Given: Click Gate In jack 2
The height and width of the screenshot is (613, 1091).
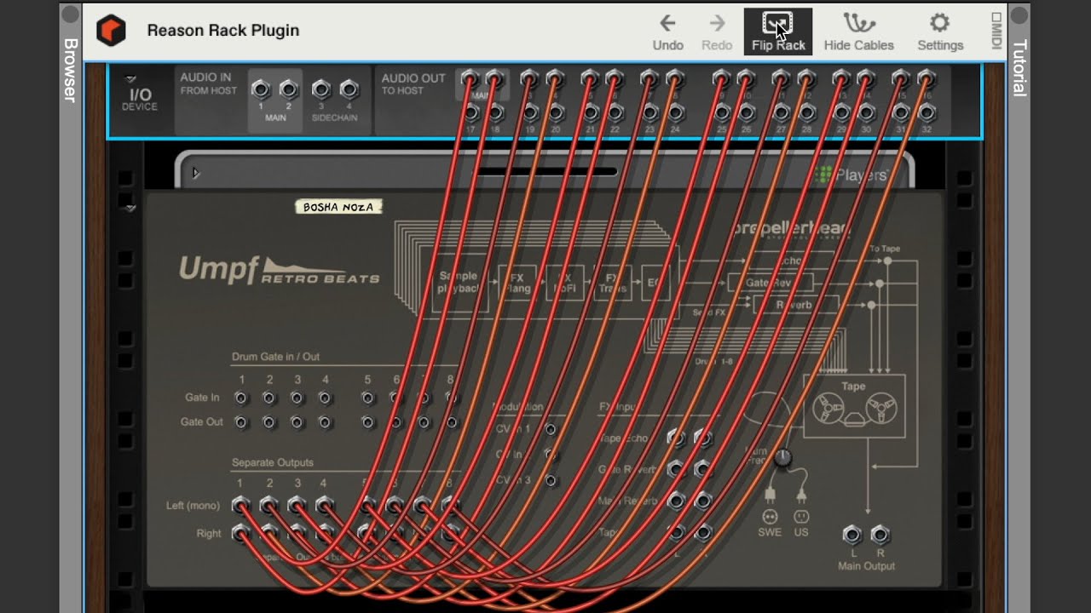Looking at the screenshot, I should point(269,398).
